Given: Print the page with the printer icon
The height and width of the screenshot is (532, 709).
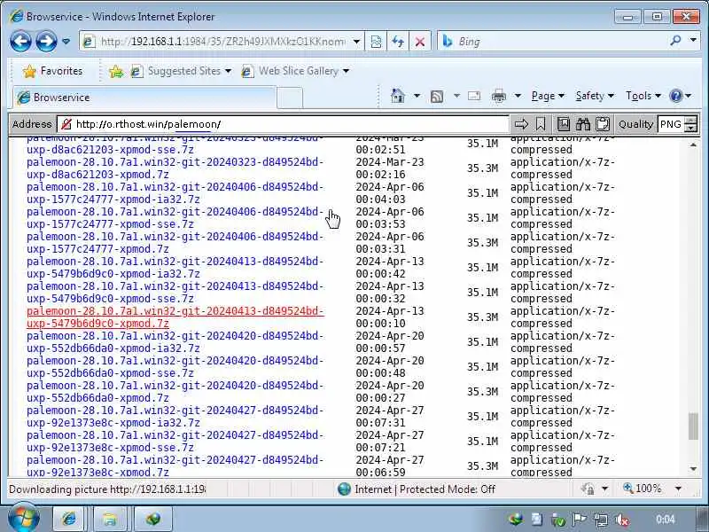Looking at the screenshot, I should pyautogui.click(x=499, y=96).
